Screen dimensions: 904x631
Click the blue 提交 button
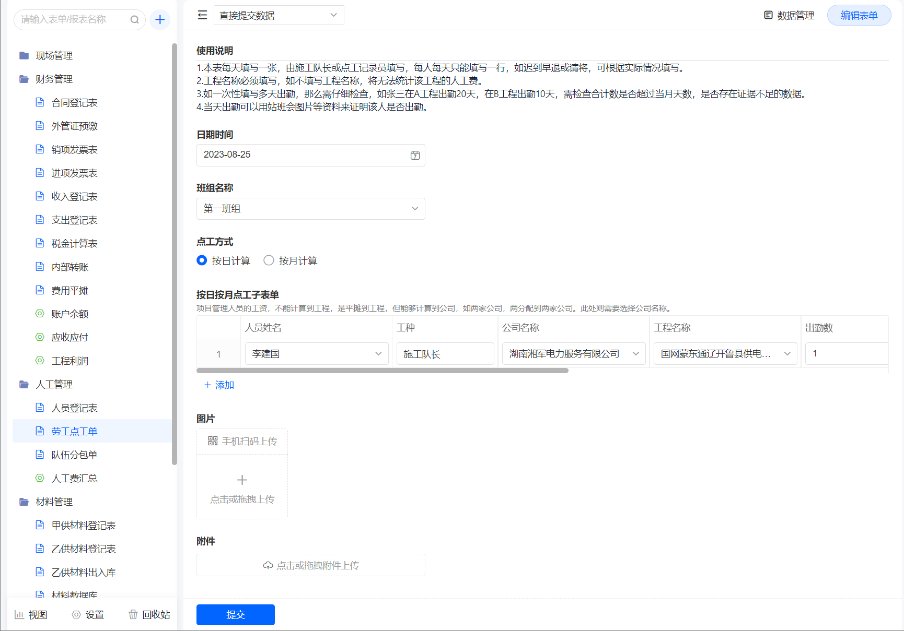click(235, 614)
